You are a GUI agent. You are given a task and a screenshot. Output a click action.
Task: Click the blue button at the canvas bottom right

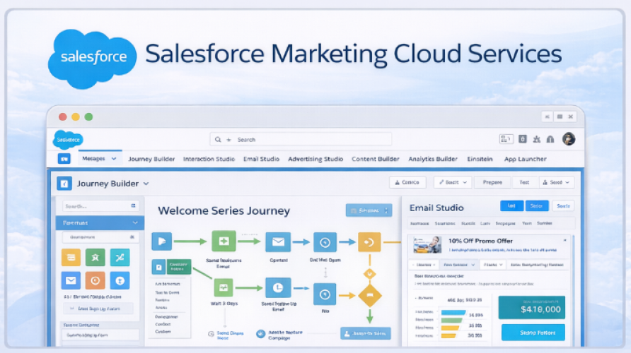(x=366, y=333)
